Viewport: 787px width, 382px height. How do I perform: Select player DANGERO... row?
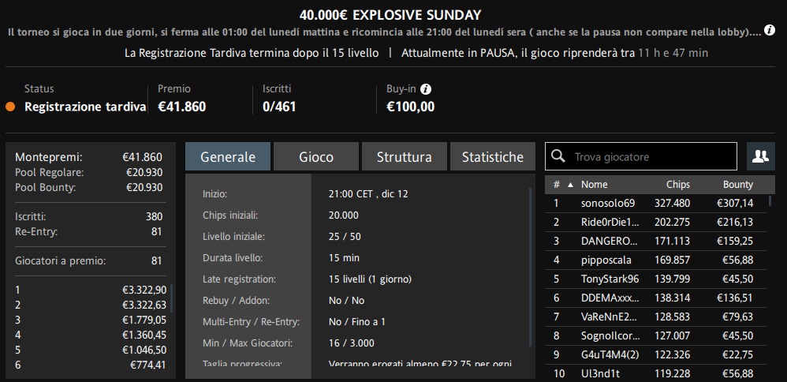[655, 241]
